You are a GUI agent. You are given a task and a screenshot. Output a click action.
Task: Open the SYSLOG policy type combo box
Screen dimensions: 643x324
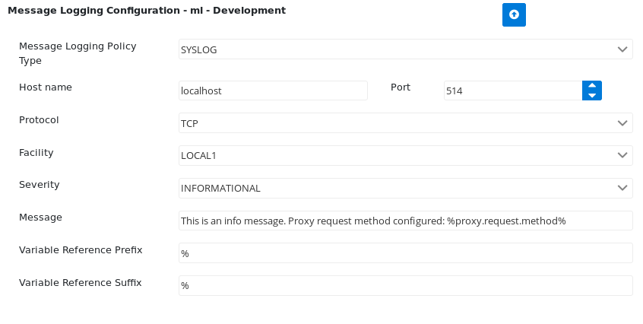tap(406, 49)
